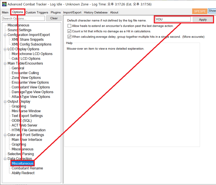The height and width of the screenshot is (185, 216).
Task: Click the Show button at top right
Action: 212,11
